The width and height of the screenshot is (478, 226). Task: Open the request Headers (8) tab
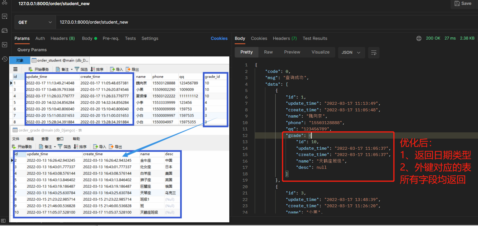63,38
